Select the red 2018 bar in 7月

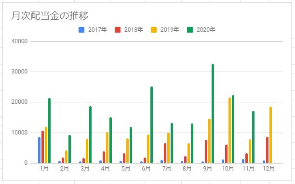click(x=165, y=153)
